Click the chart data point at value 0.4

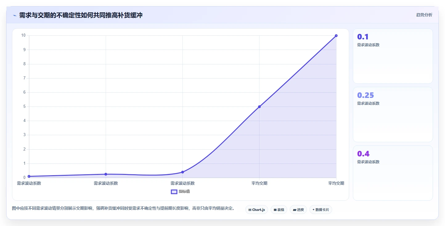182,172
